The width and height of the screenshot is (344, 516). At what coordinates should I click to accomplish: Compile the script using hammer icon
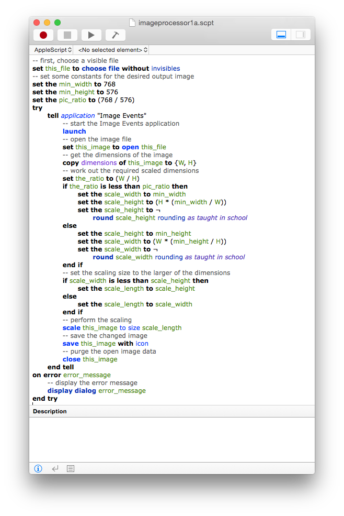(x=115, y=35)
